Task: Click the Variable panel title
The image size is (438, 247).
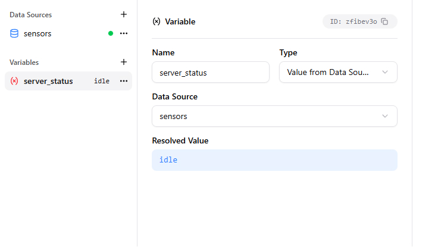Action: (x=180, y=21)
